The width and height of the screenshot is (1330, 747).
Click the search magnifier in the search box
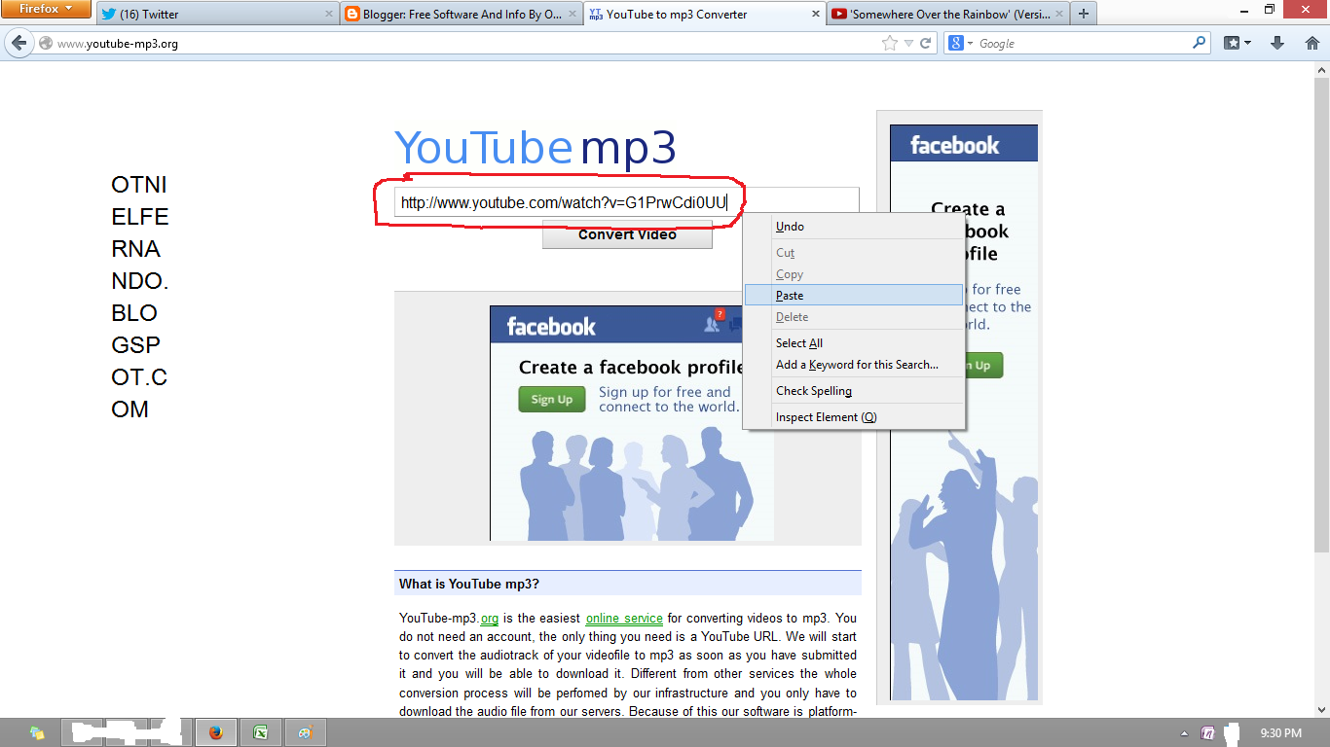click(x=1199, y=43)
